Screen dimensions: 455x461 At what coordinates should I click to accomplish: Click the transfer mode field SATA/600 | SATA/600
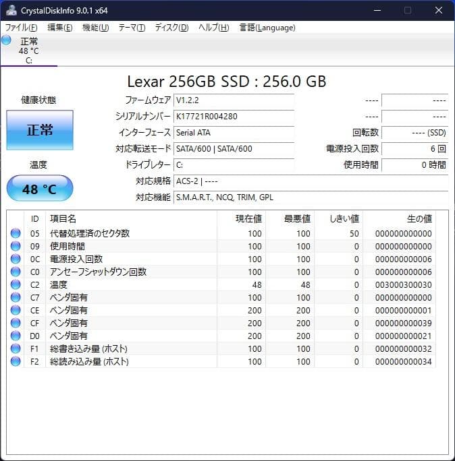(x=234, y=149)
